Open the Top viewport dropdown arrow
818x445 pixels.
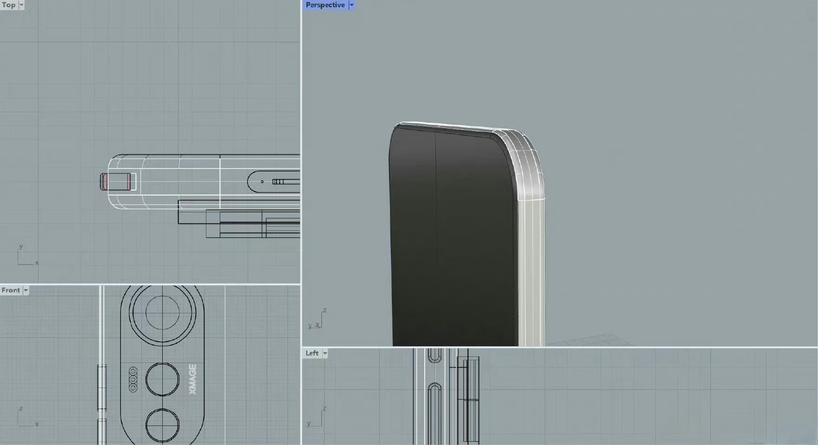21,5
